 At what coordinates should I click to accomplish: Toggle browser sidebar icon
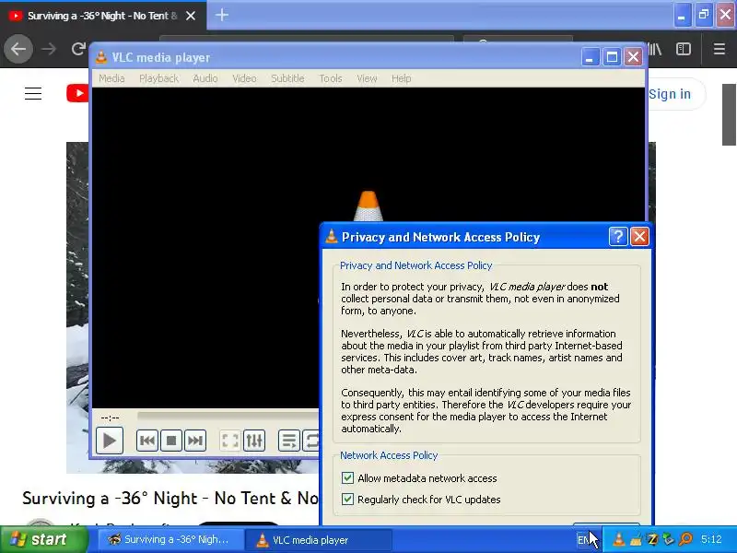coord(684,49)
